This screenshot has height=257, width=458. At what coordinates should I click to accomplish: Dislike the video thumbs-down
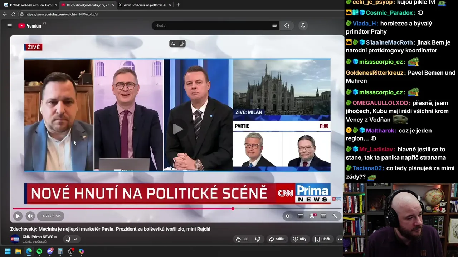[258, 239]
